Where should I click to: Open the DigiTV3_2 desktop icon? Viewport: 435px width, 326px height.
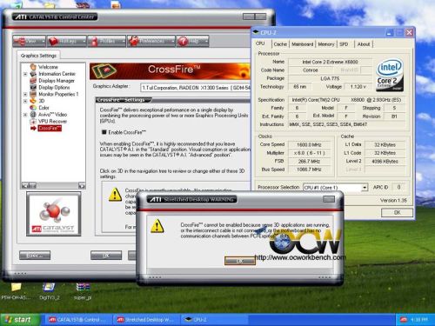[49, 291]
